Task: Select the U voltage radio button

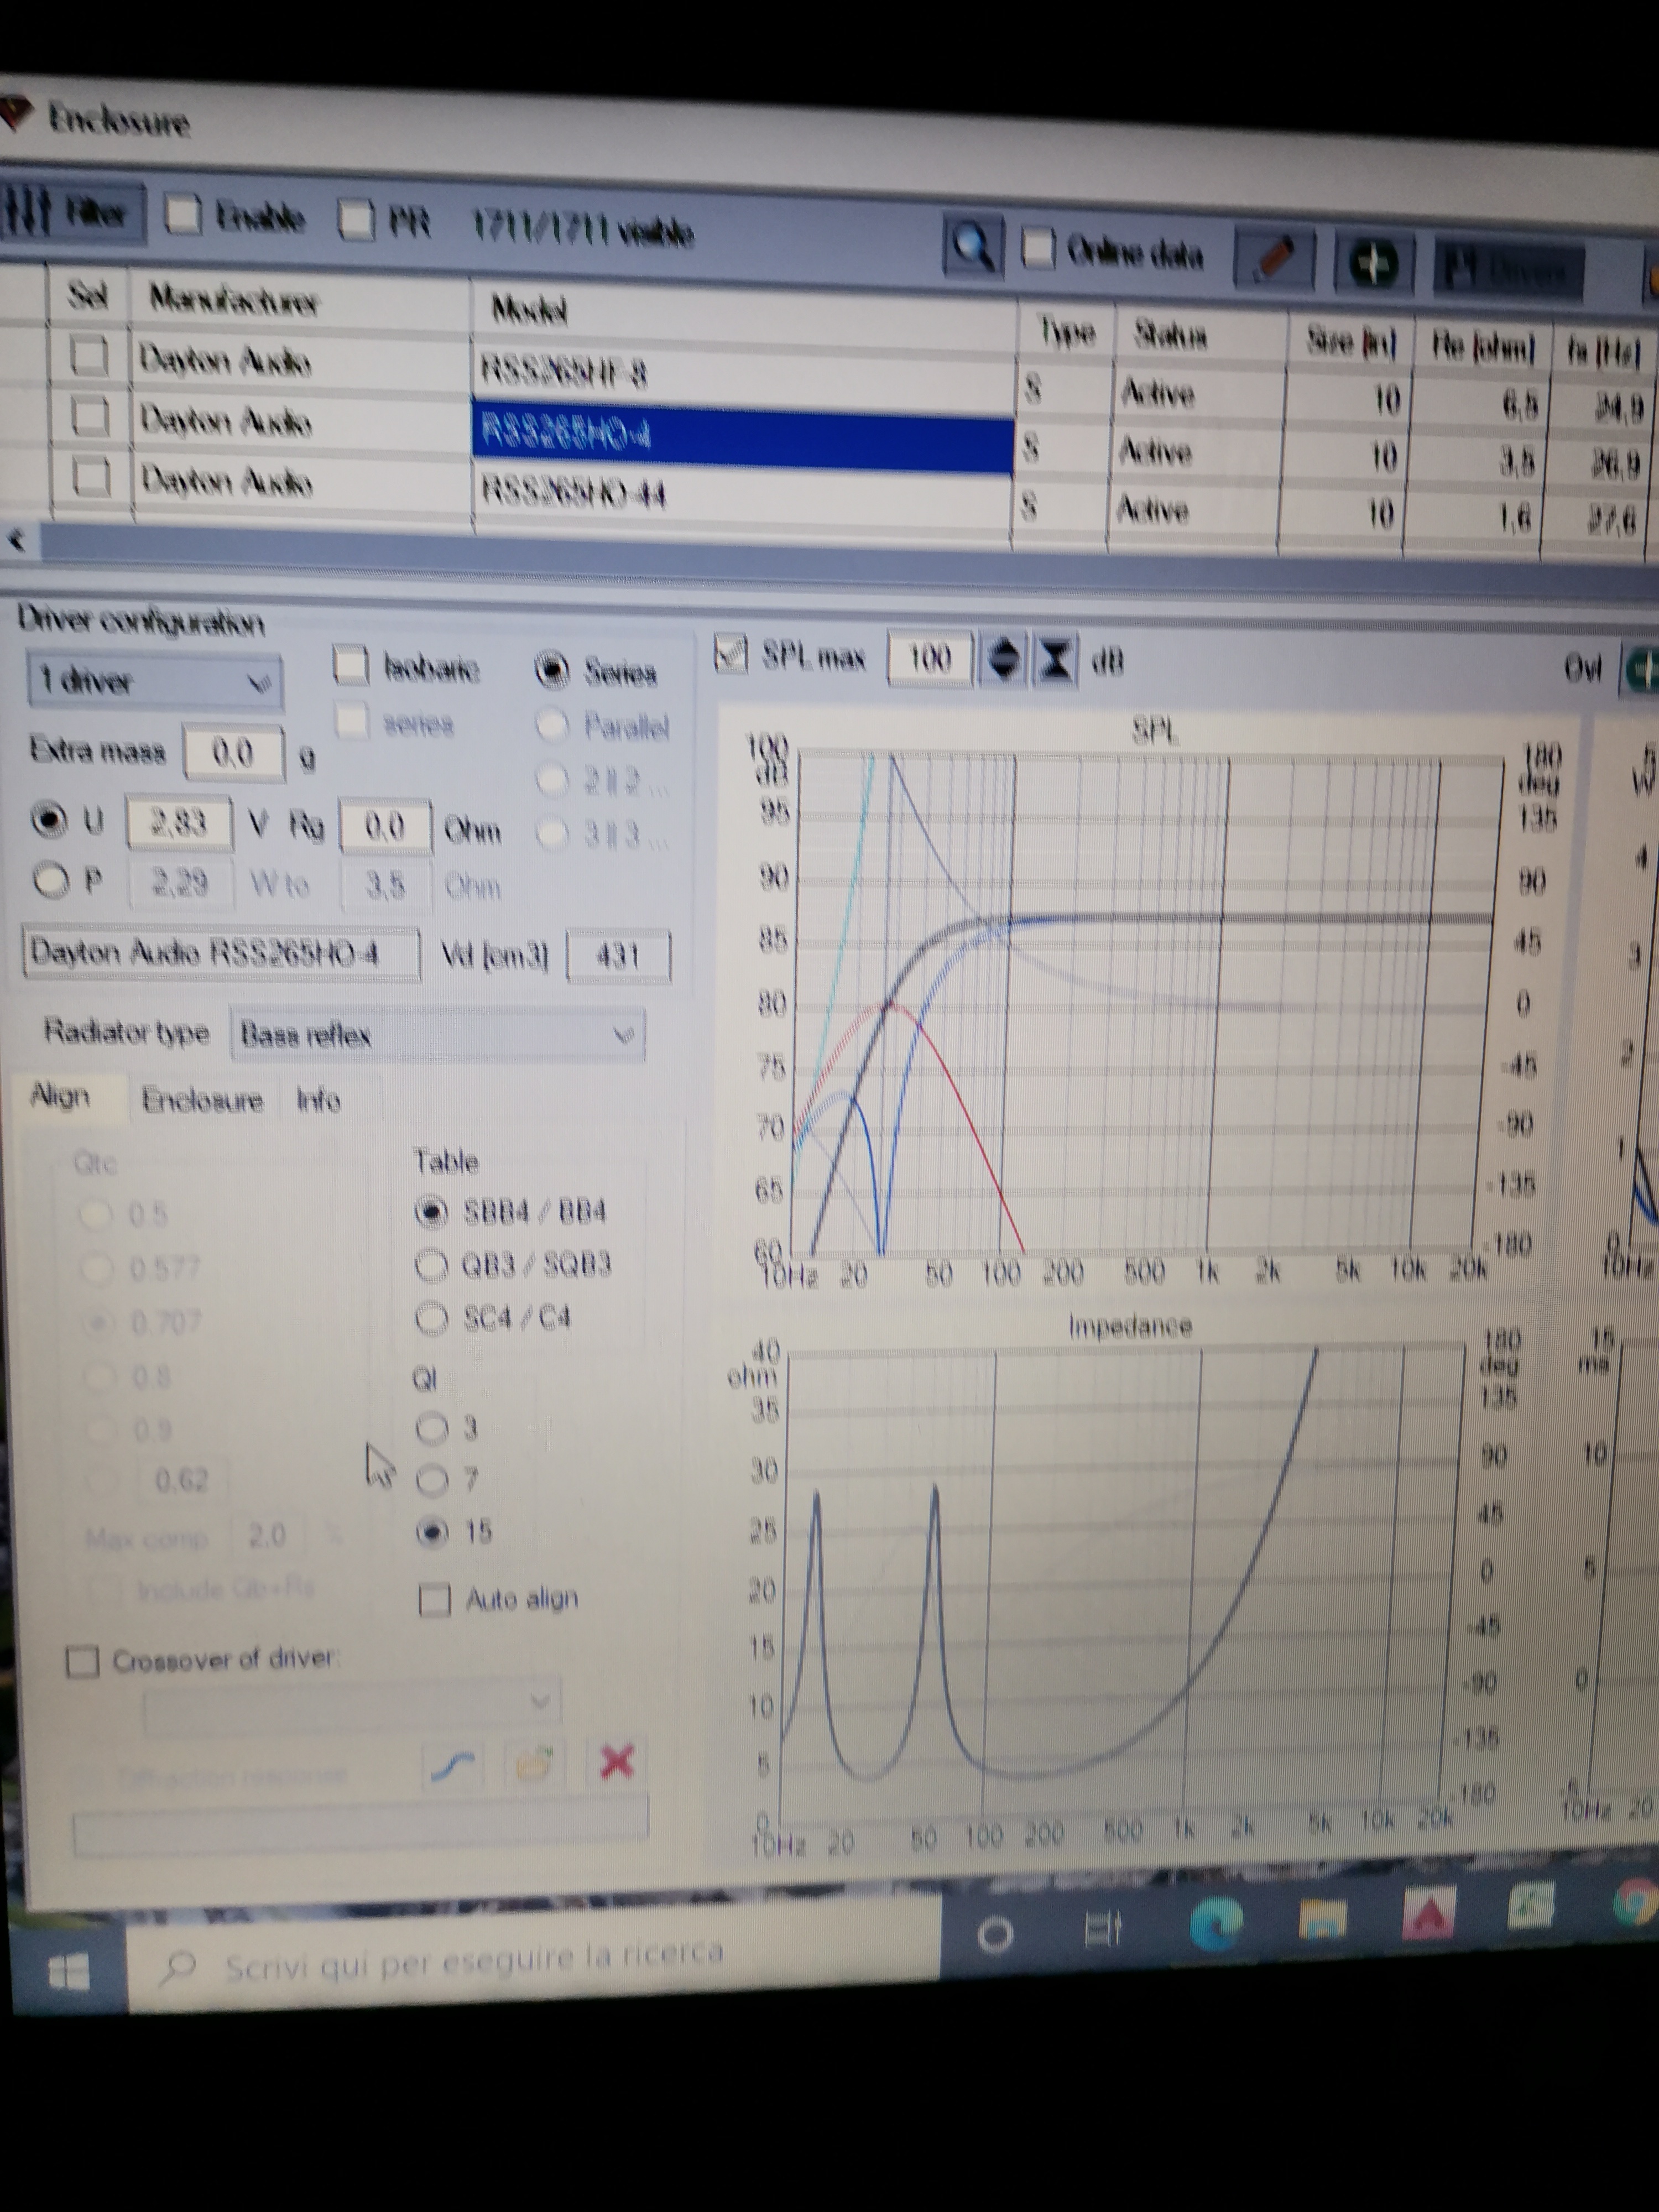Action: pyautogui.click(x=48, y=820)
